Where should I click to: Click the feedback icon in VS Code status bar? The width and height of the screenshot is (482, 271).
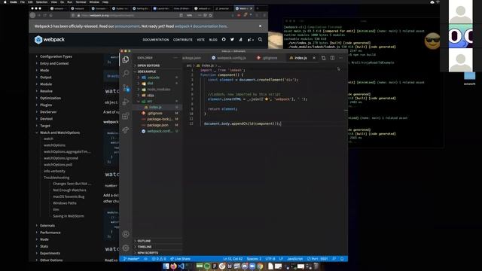tap(334, 259)
